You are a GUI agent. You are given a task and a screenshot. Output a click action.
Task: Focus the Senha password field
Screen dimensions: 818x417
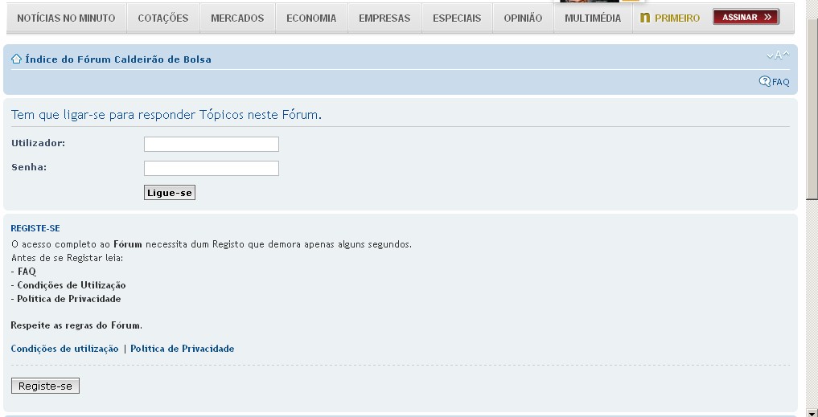point(212,168)
